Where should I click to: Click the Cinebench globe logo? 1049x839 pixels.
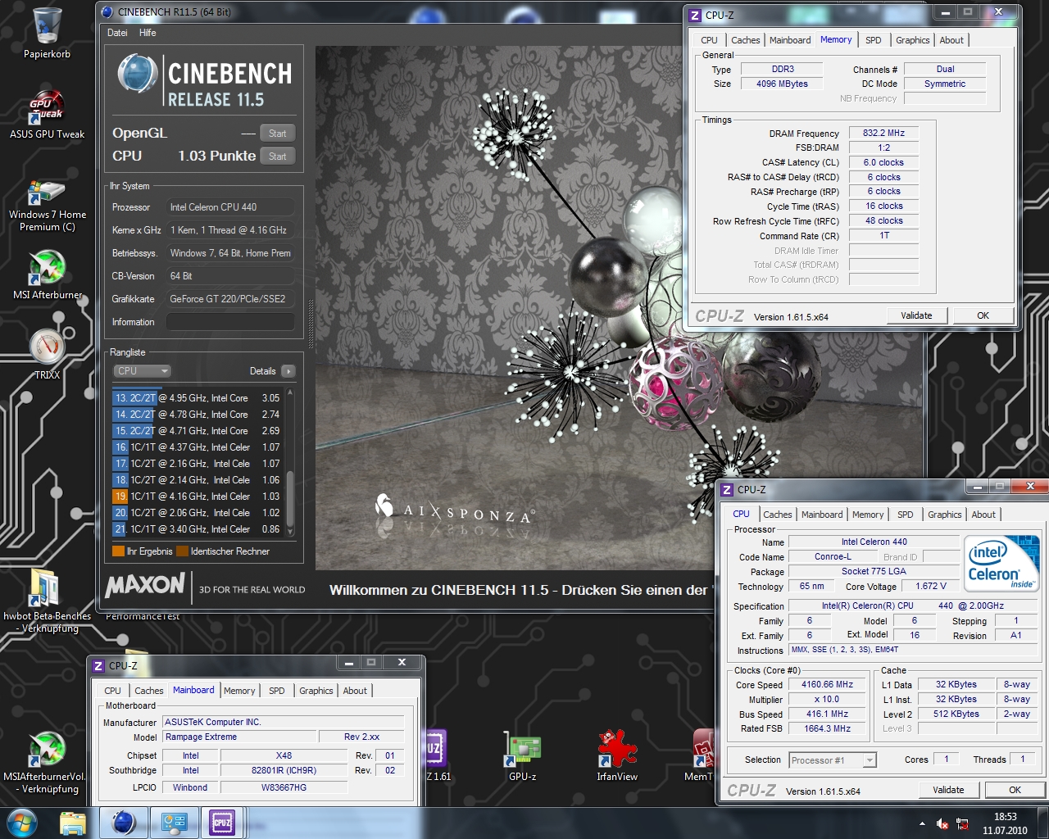pos(138,75)
